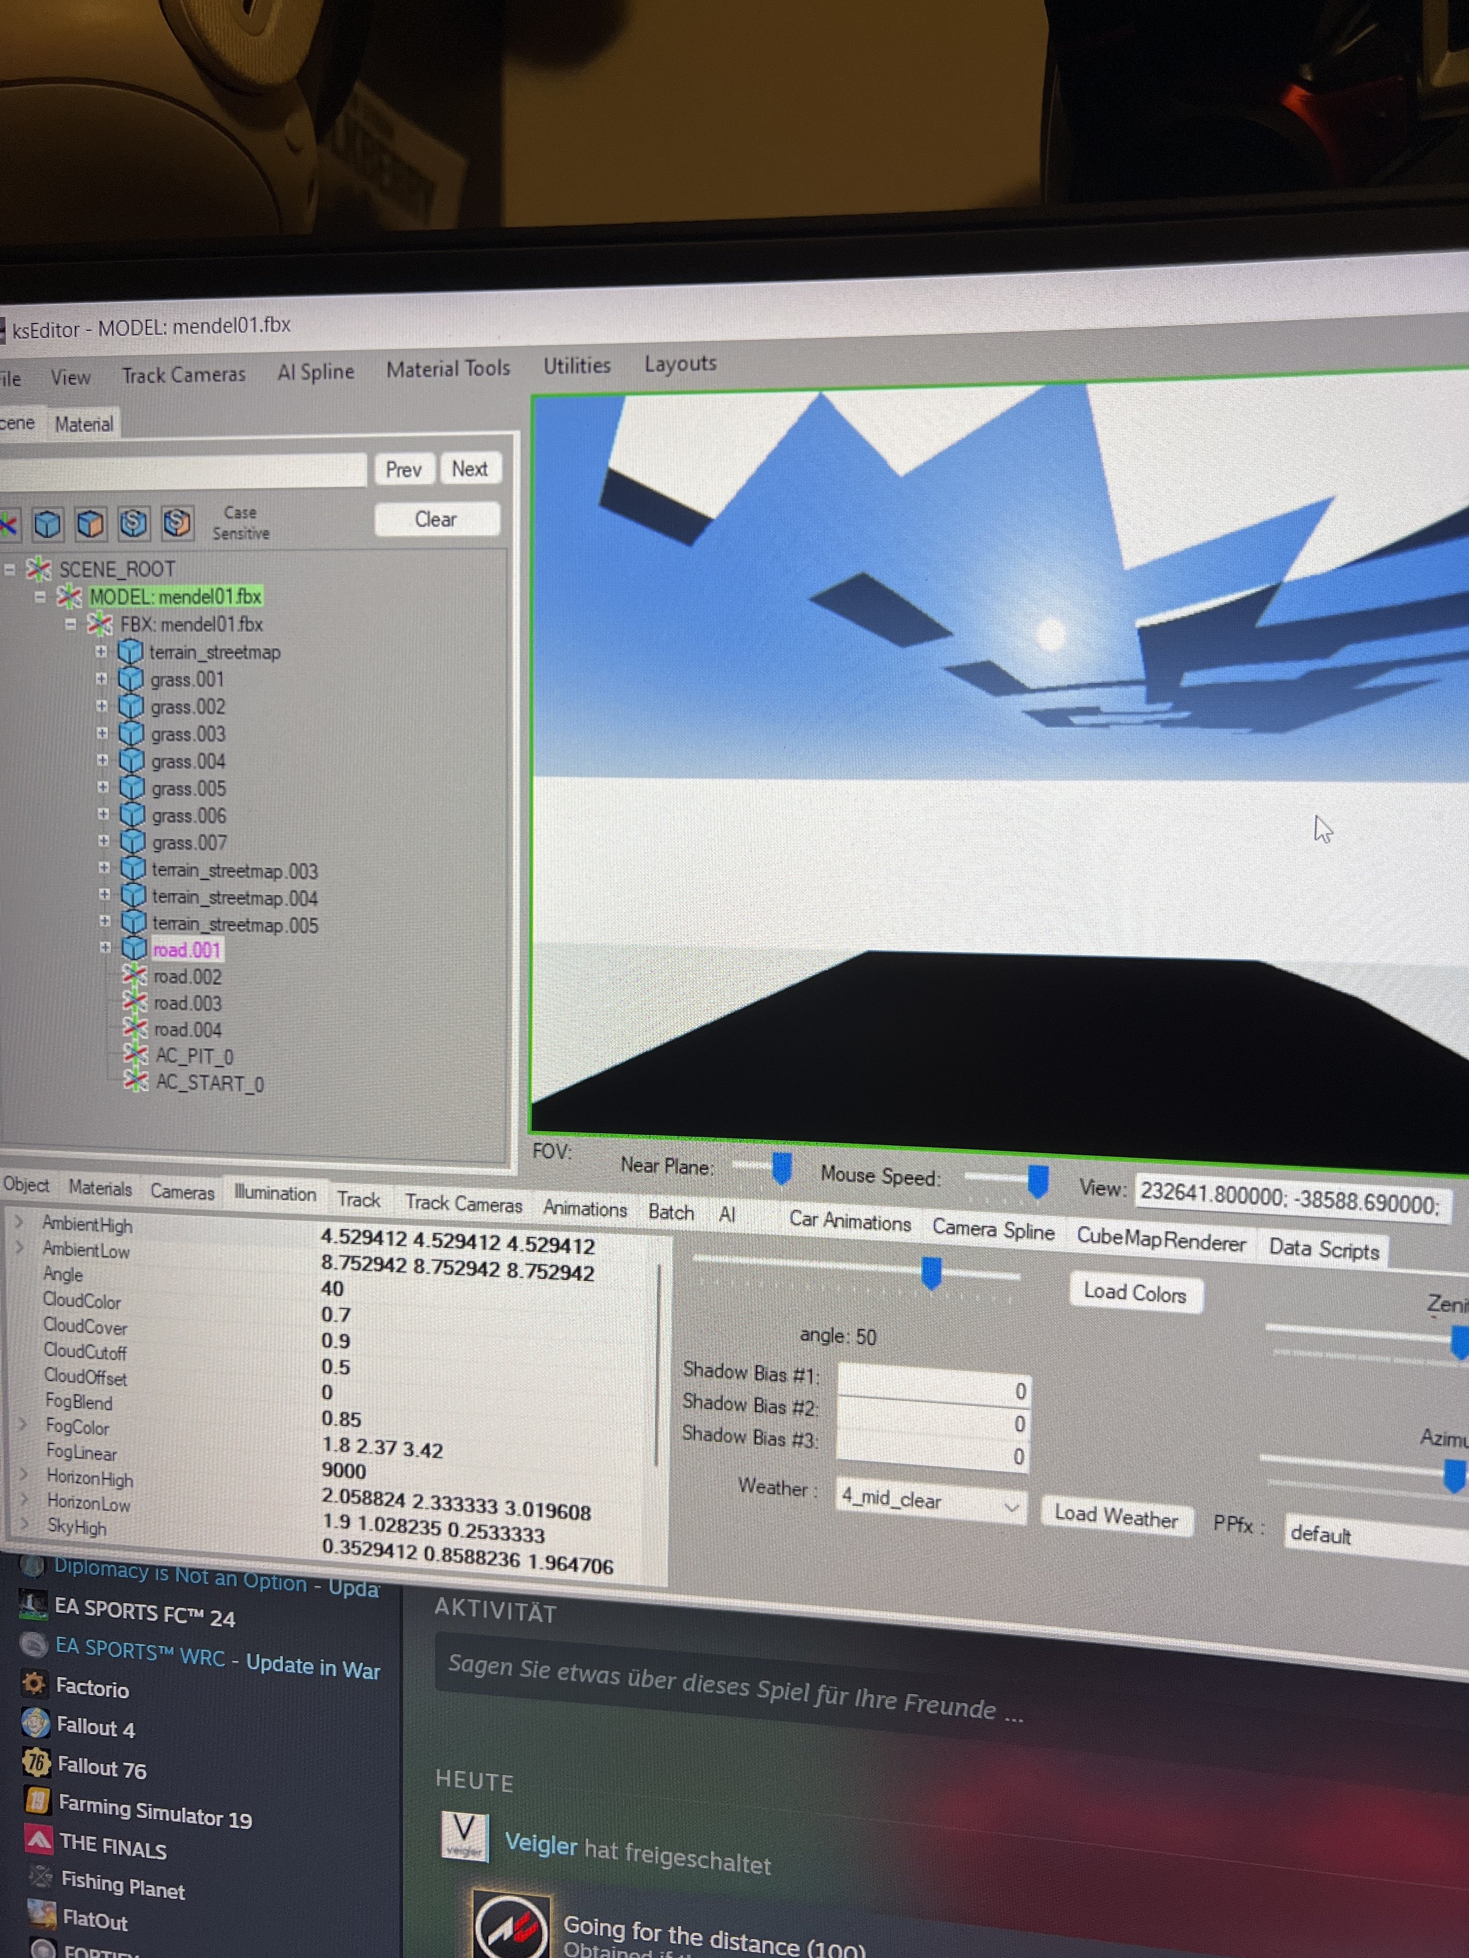Click the first shield-shaped filter icon
This screenshot has height=1958, width=1469.
click(x=134, y=523)
